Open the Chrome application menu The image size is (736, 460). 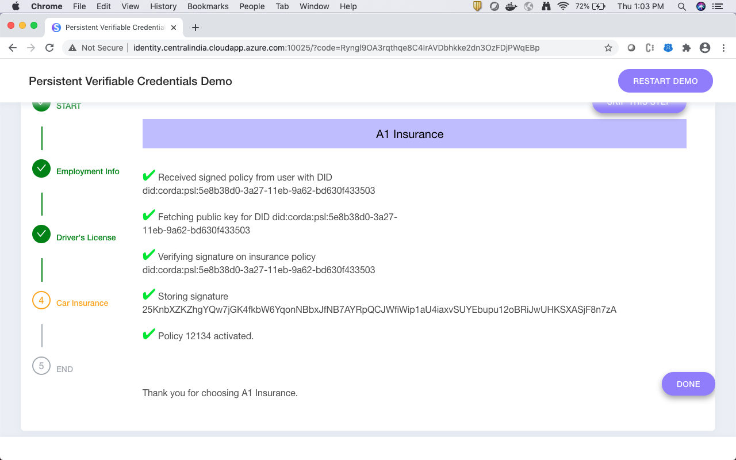pyautogui.click(x=47, y=6)
